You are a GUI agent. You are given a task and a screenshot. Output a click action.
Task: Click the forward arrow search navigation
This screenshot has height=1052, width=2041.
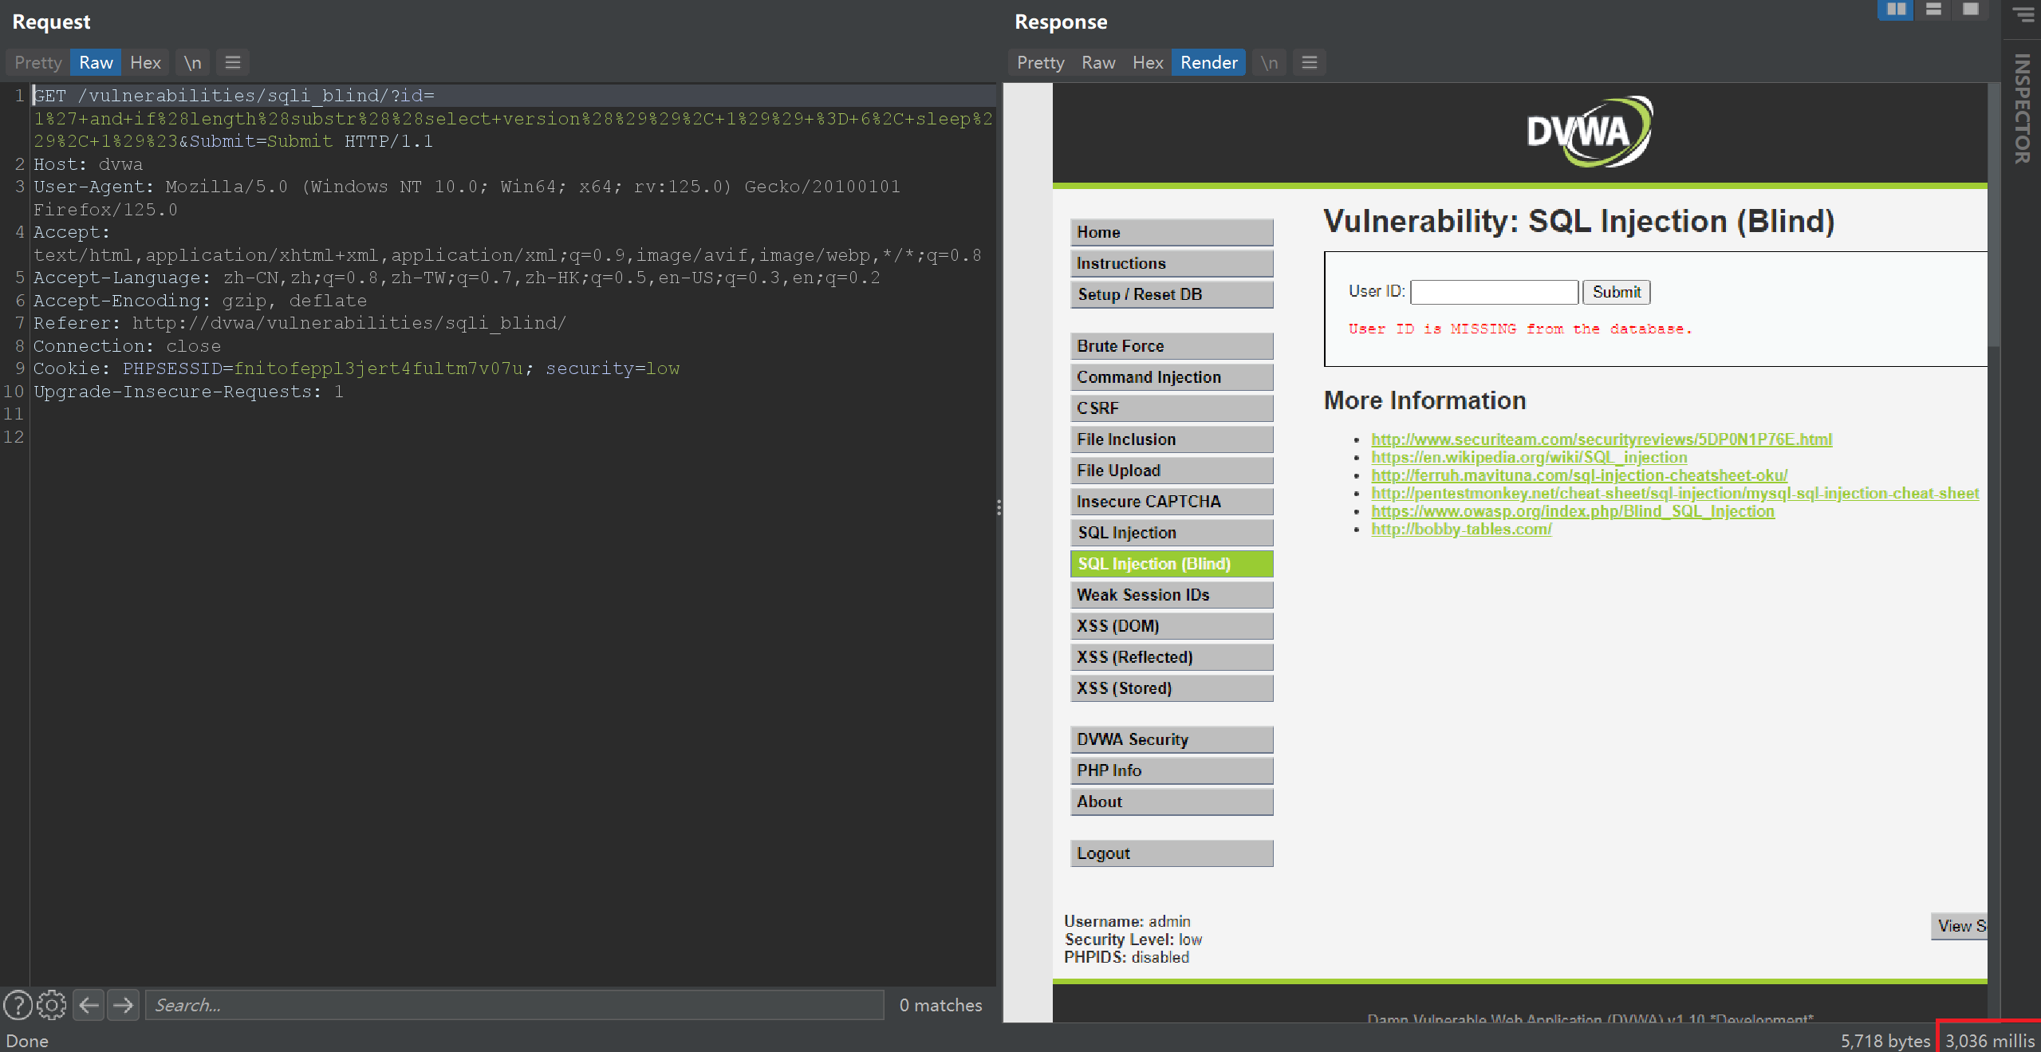pos(124,1005)
